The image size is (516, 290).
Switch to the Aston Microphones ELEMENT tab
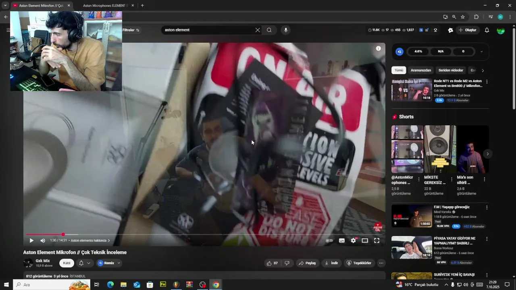(106, 6)
